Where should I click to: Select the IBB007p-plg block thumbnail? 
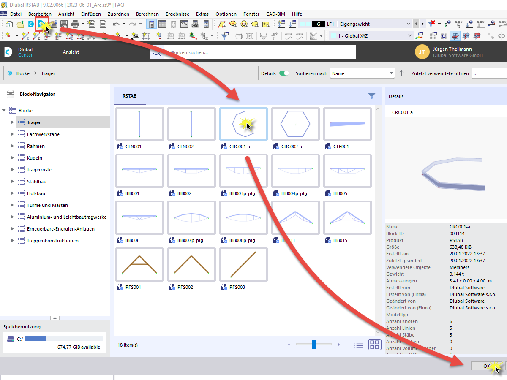191,217
